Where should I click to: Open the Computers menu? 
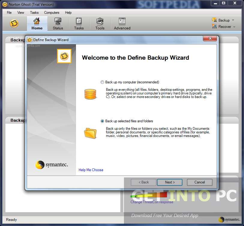pos(52,13)
